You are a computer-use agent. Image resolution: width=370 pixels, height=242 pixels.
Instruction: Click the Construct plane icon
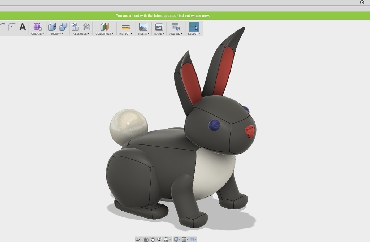click(x=104, y=26)
